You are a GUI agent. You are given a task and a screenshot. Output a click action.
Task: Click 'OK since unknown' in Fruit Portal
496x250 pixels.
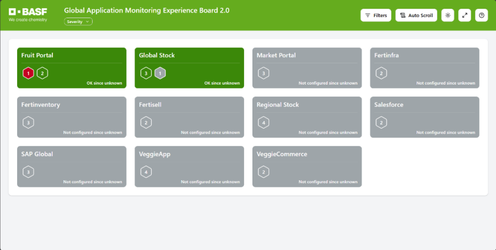104,83
